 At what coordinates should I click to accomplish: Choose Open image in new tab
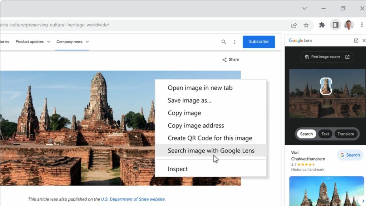click(x=200, y=88)
